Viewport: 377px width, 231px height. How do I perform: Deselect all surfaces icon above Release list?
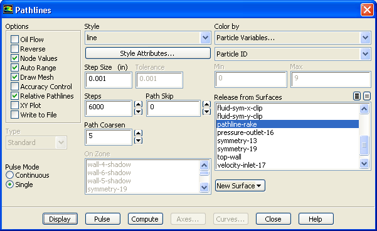tap(367, 96)
